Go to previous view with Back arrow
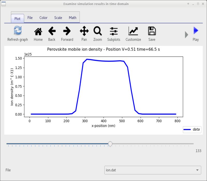 click(52, 31)
